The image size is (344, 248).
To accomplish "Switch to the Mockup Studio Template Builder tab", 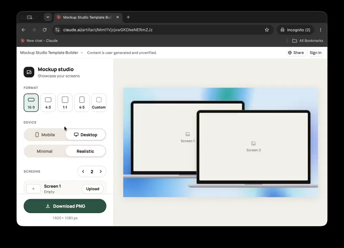I will coord(87,17).
